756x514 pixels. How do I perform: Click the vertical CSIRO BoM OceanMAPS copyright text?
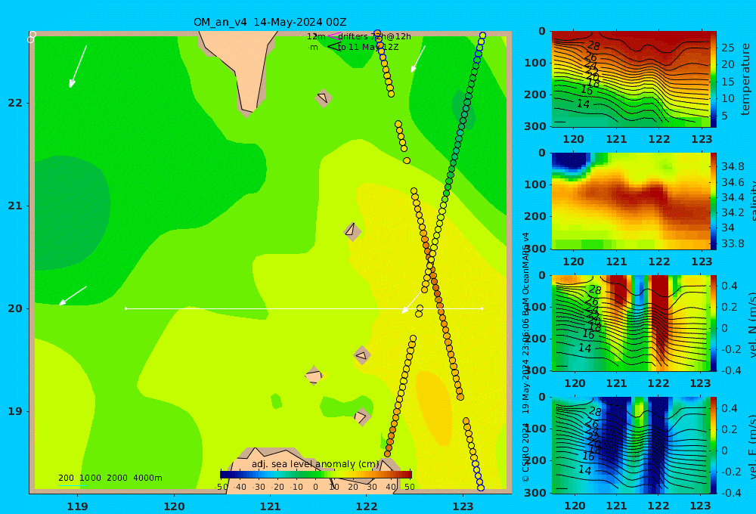(x=526, y=357)
